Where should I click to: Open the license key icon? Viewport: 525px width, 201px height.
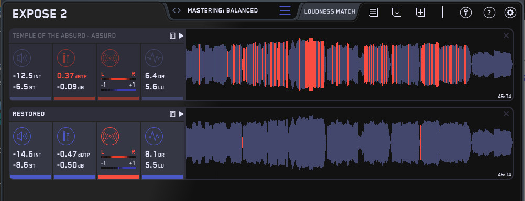tap(466, 13)
